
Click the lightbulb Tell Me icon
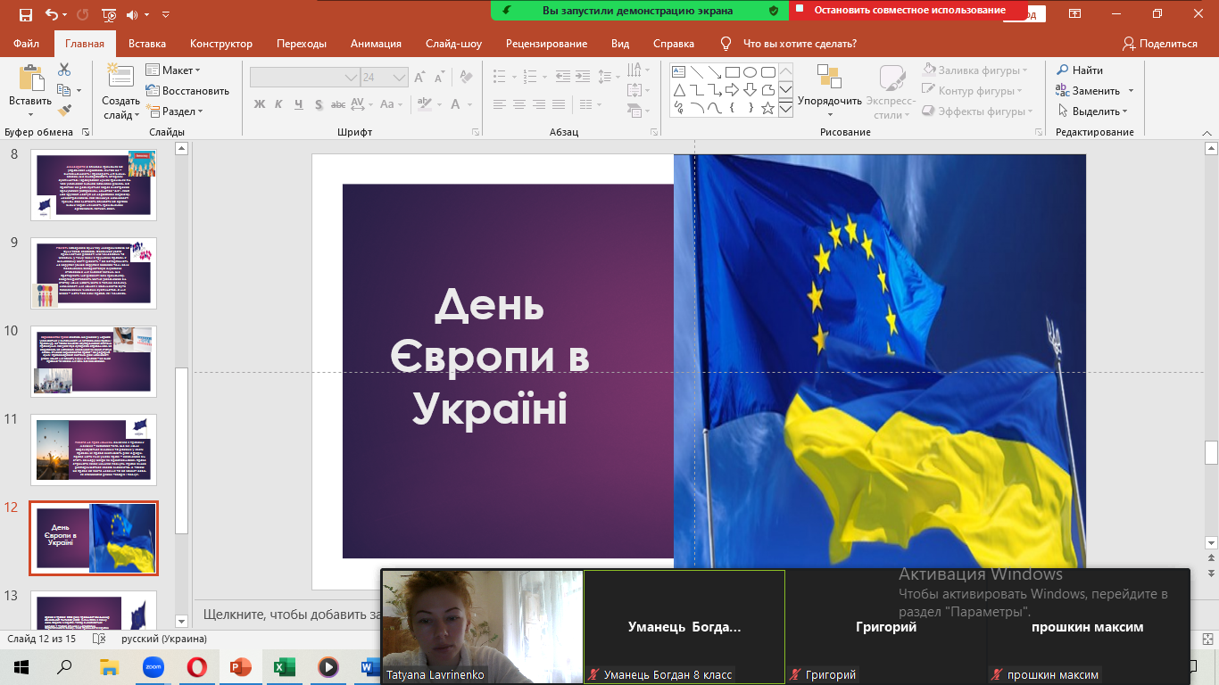(x=726, y=44)
